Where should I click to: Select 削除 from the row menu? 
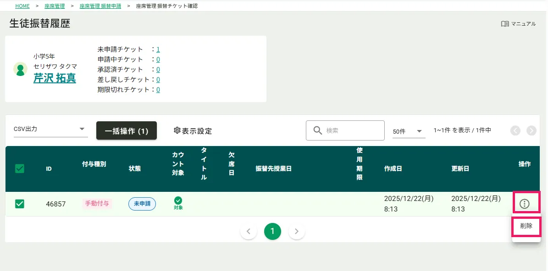[x=526, y=226]
